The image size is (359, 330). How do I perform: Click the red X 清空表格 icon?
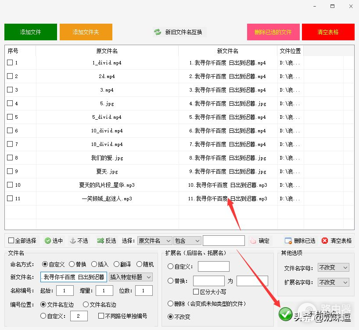pos(325,241)
